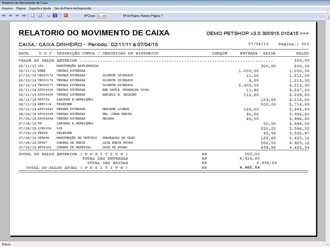The height and width of the screenshot is (247, 330).
Task: Open the Nº Zoom dropdown
Action: [101, 16]
